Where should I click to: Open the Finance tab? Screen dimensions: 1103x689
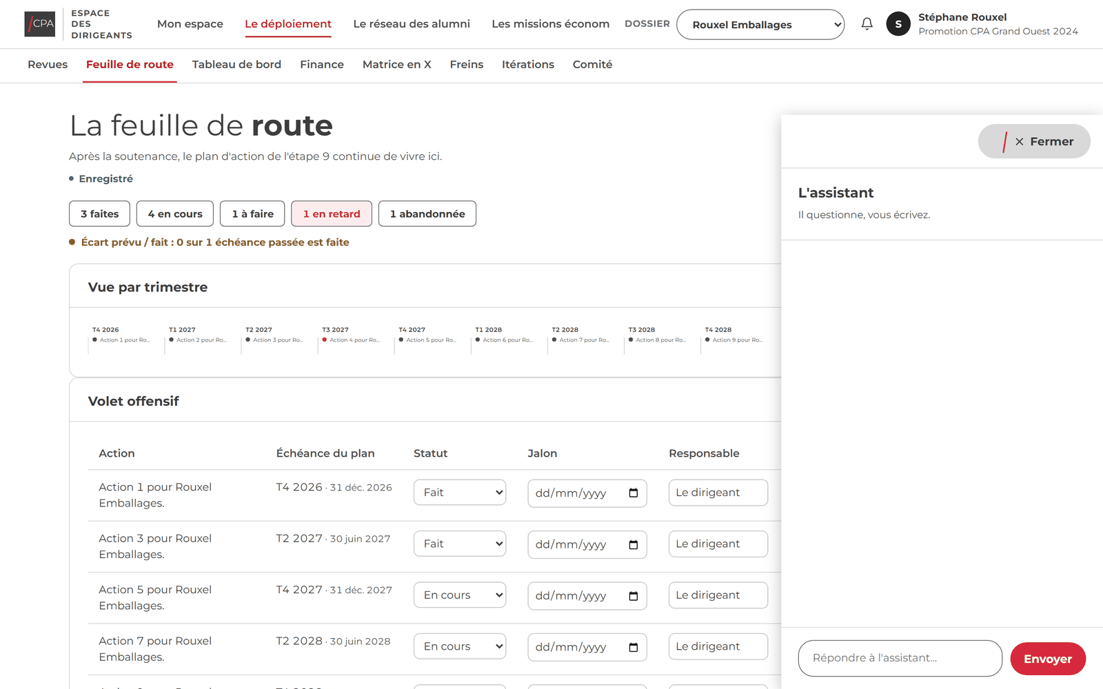pos(322,65)
